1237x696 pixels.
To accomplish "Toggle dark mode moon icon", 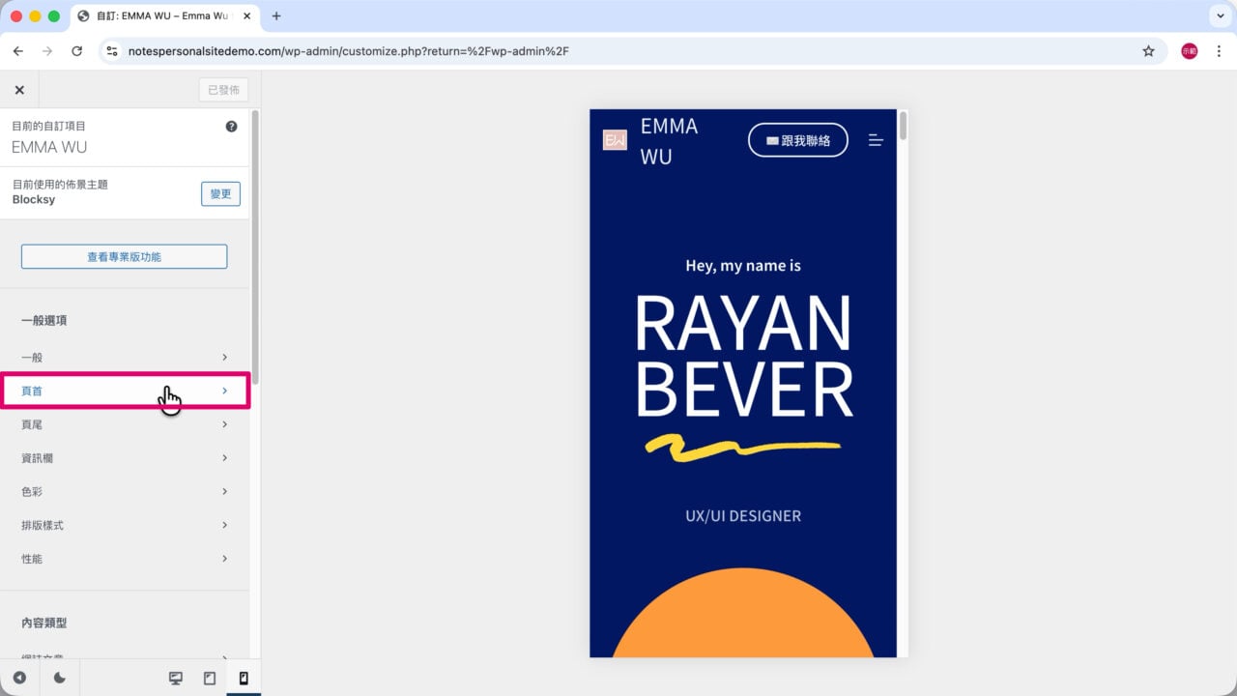I will coord(59,678).
